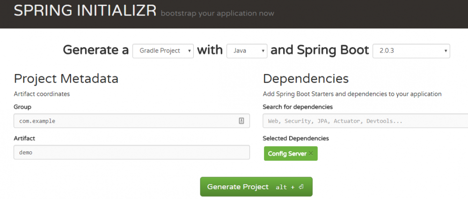Click the Artifact input field
The height and width of the screenshot is (199, 468).
[x=132, y=152]
